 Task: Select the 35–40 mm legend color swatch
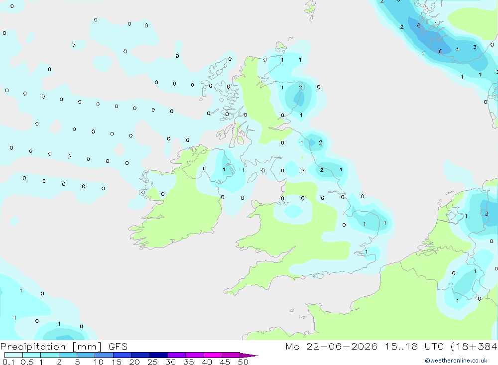pyautogui.click(x=194, y=355)
